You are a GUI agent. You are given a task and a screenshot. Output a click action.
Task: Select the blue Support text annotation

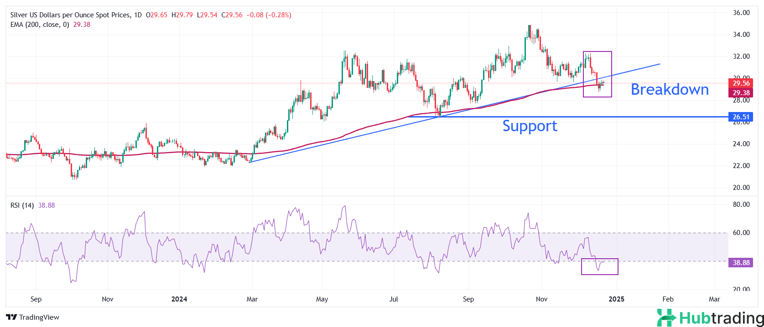coord(530,126)
